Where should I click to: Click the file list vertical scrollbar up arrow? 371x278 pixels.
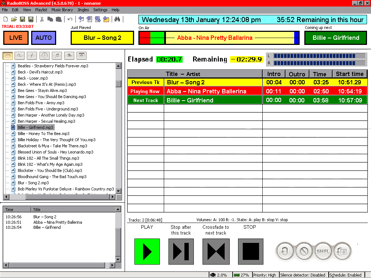click(x=118, y=66)
